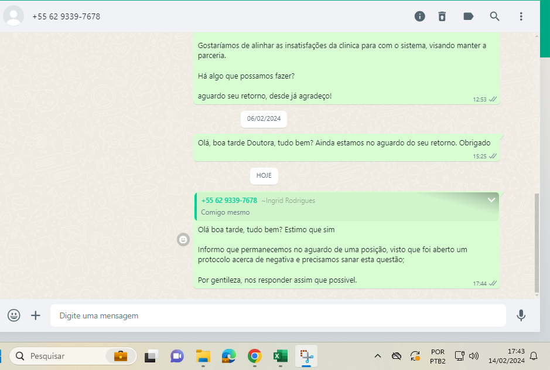Click green +55 62 9339-7678 in quoted reply
The height and width of the screenshot is (370, 550).
(230, 201)
